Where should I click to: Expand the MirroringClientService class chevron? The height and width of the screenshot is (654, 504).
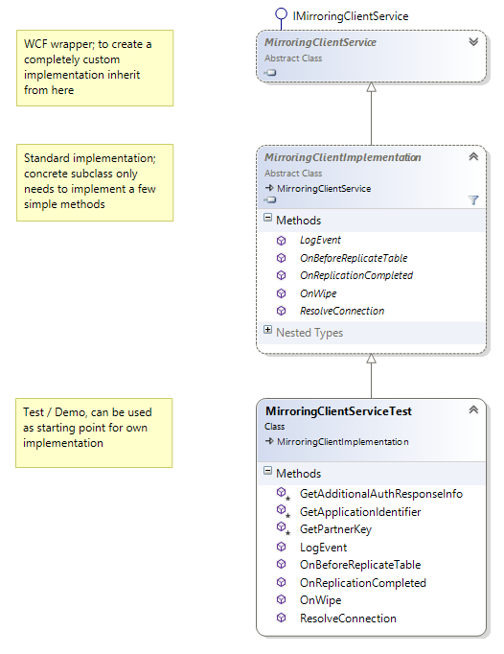coord(473,42)
